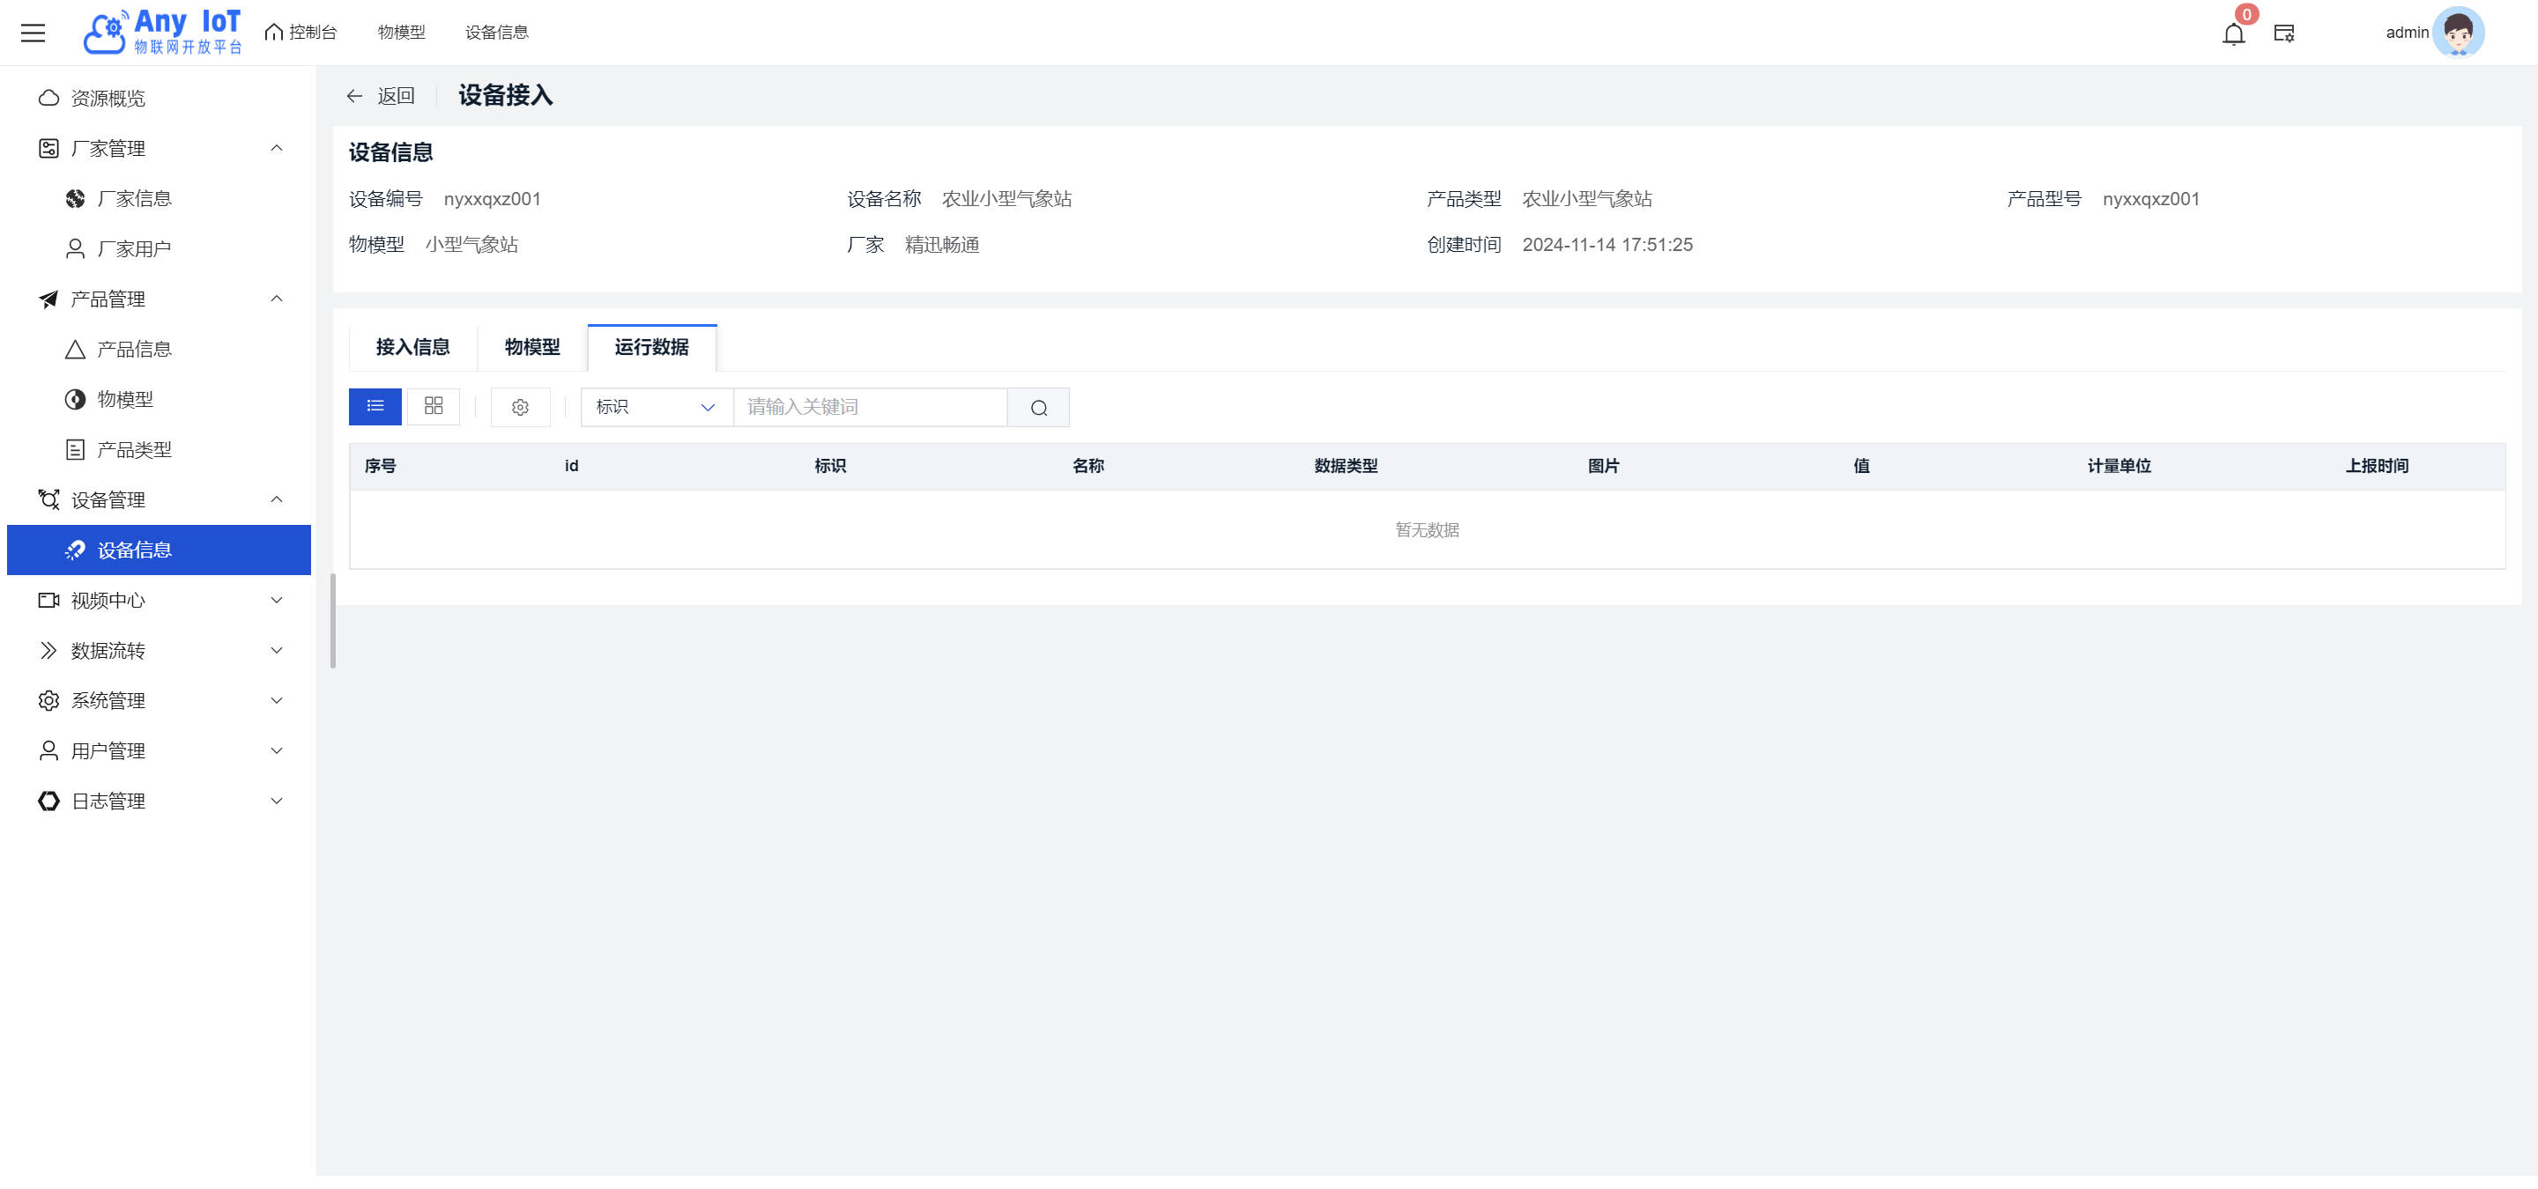Screen dimensions: 2538x1189
Task: Click the hamburger menu icon
Action: tap(33, 33)
